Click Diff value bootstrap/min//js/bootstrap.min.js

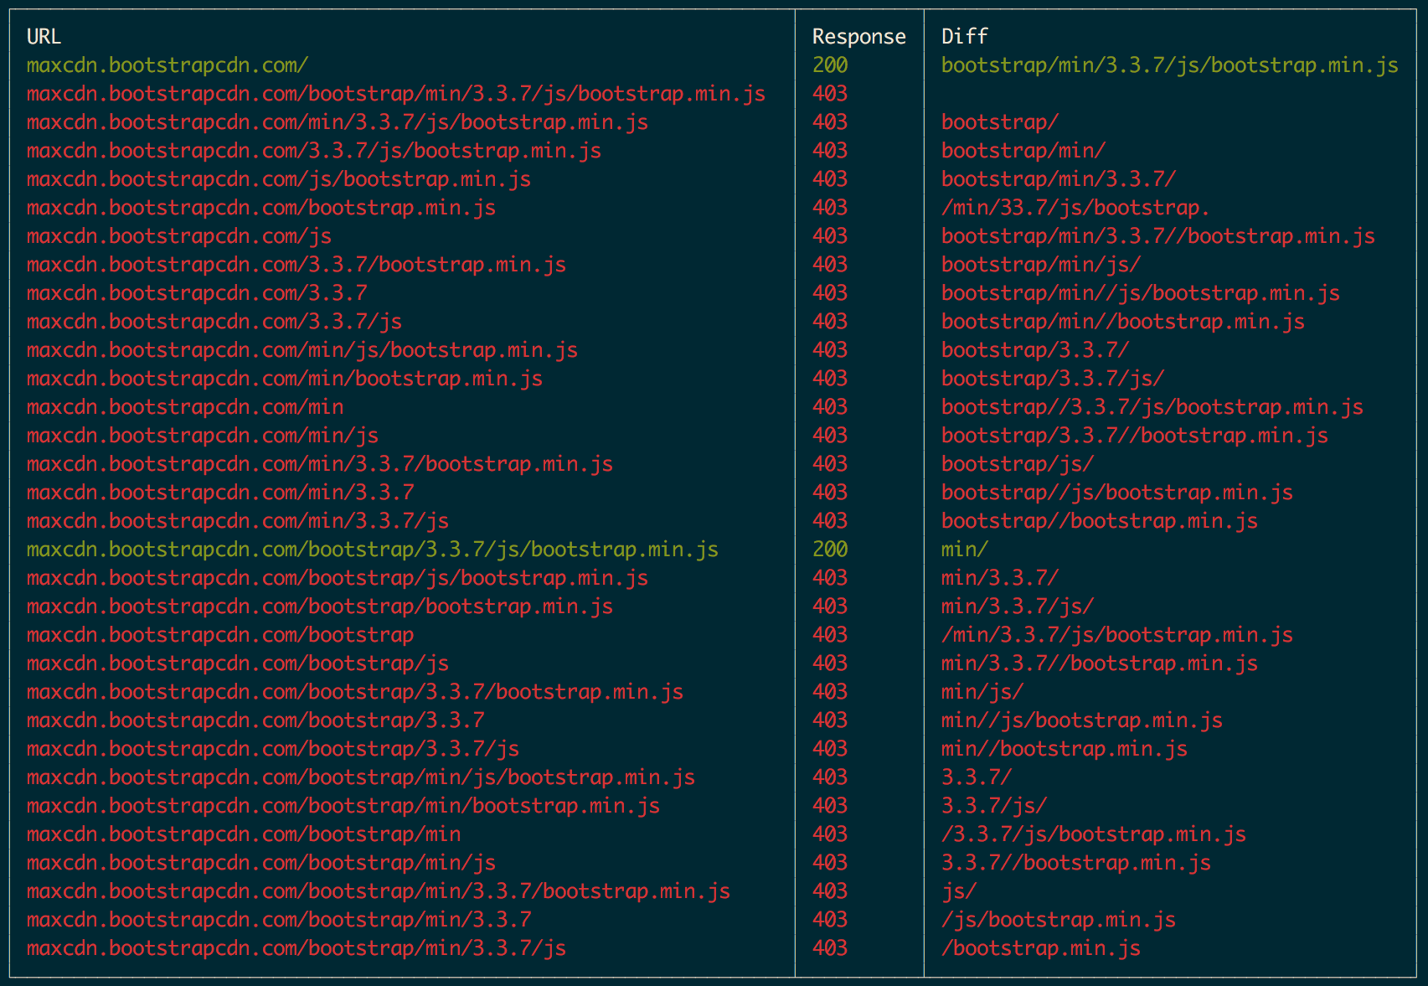pos(1141,293)
